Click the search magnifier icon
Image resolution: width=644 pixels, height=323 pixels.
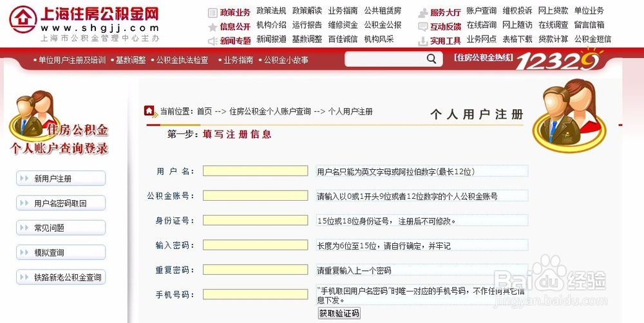tap(431, 59)
